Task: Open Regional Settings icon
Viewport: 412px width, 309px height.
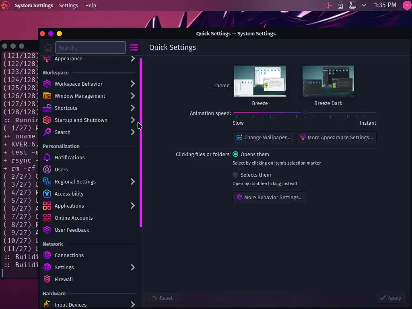Action: tap(47, 181)
